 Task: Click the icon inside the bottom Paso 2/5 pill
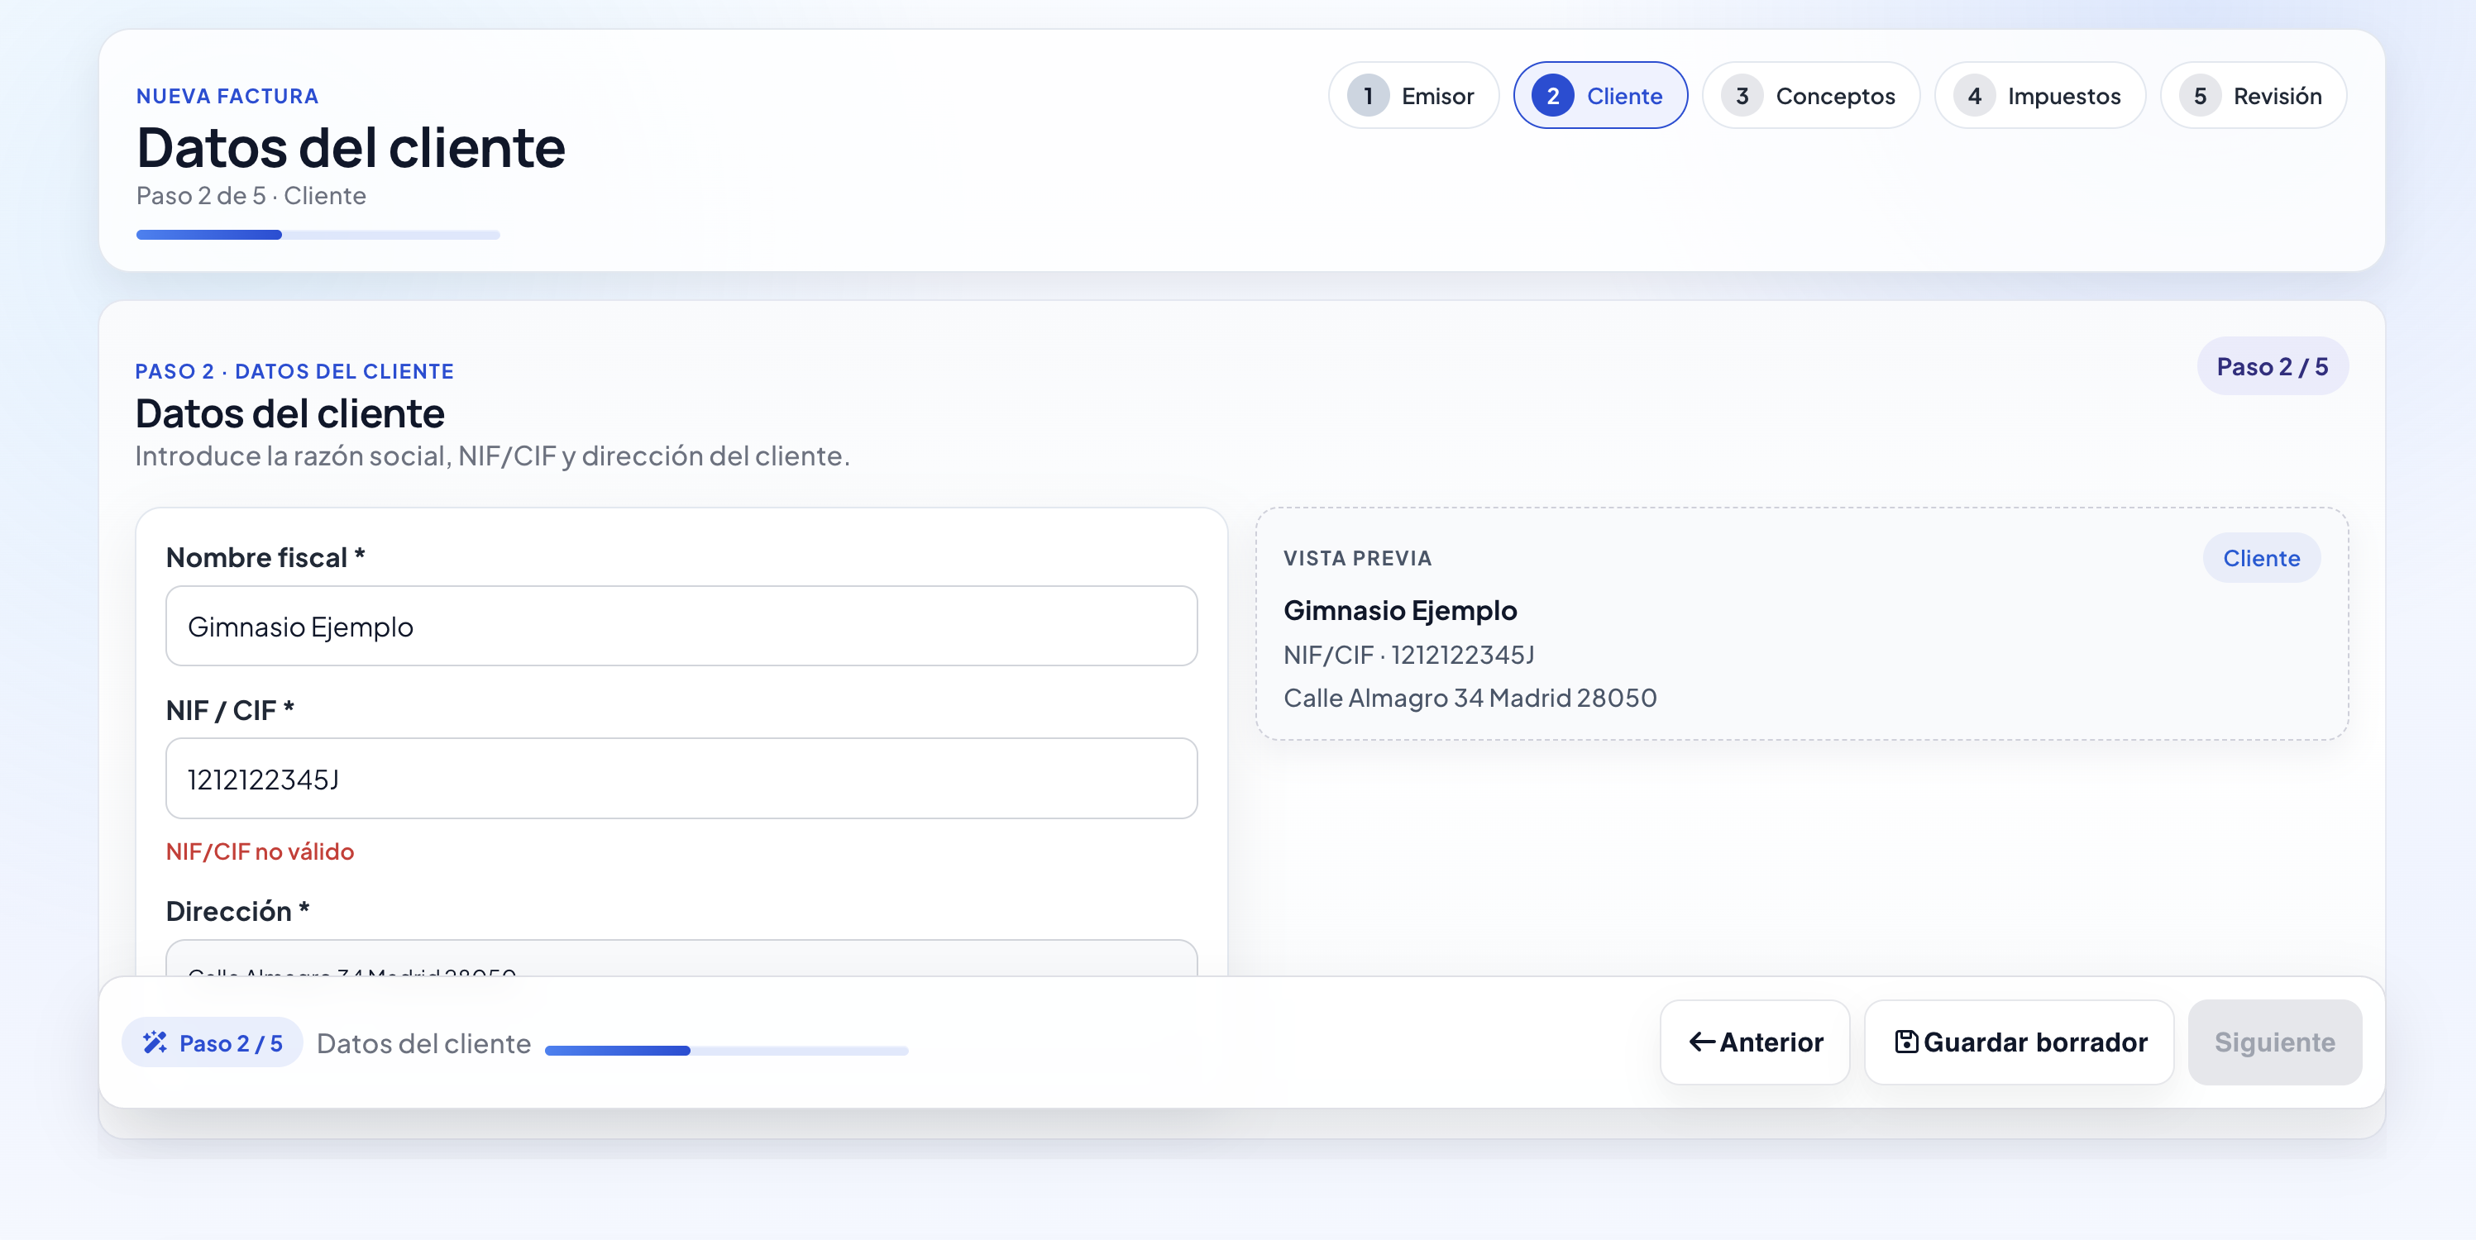coord(155,1043)
